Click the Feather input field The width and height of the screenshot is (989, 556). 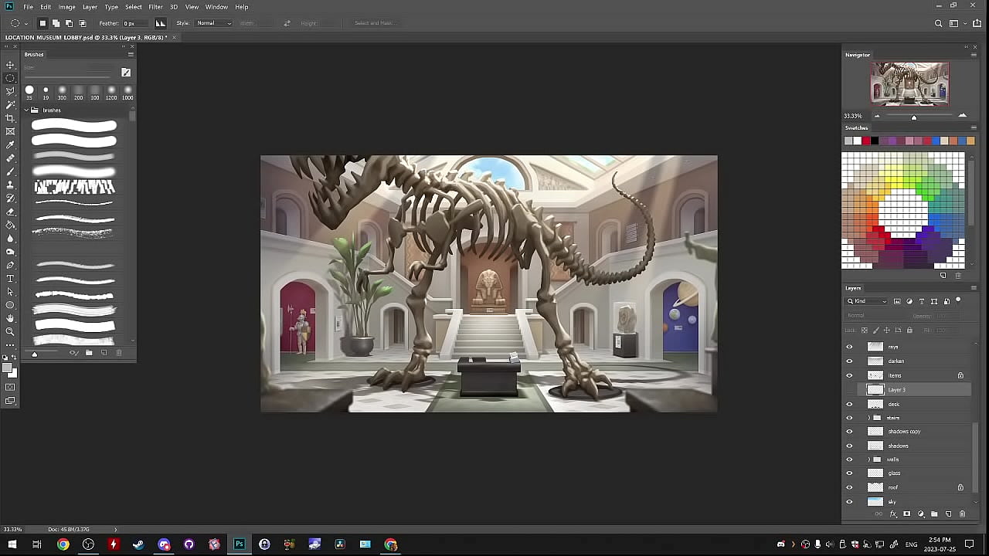(135, 23)
